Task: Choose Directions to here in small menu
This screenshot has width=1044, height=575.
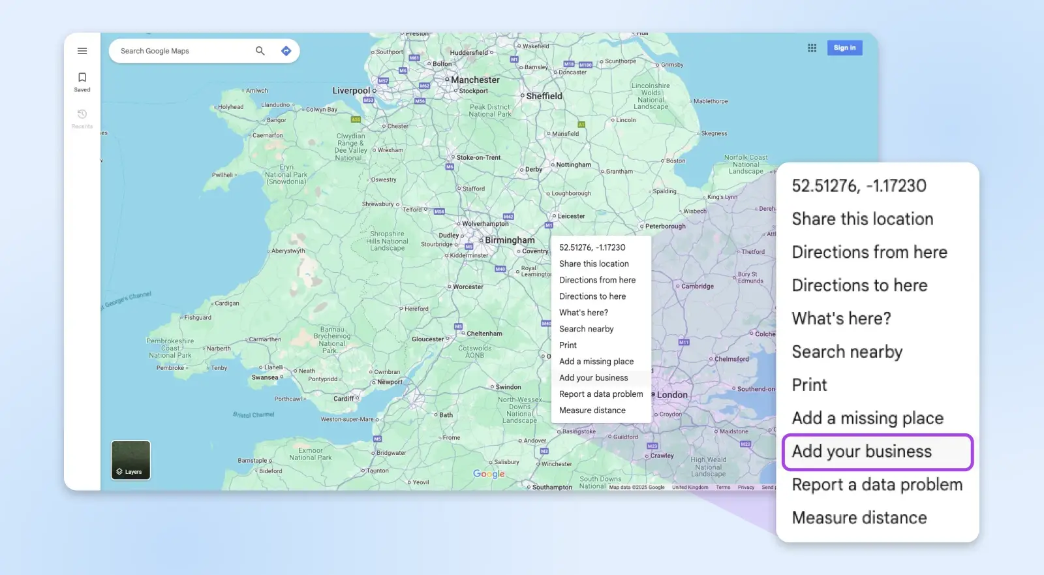Action: pyautogui.click(x=592, y=296)
